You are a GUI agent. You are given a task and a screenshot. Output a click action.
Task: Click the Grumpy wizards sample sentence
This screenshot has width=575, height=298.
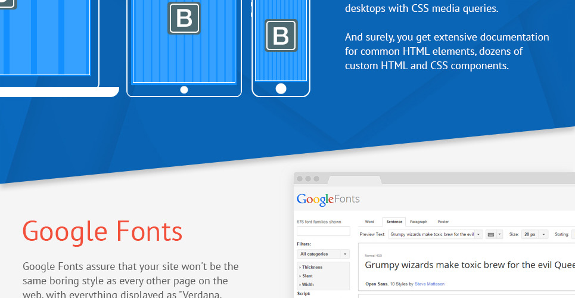coord(470,265)
